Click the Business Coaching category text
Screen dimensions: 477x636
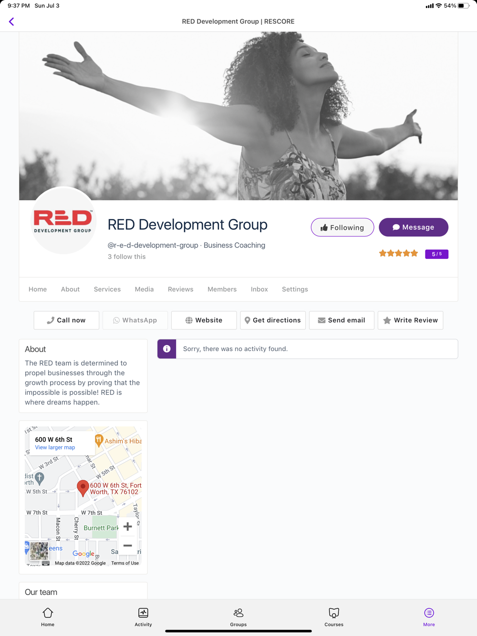click(234, 245)
